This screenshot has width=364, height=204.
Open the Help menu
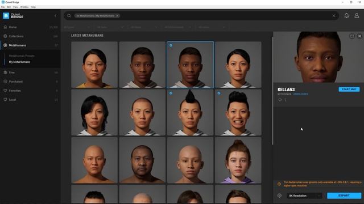(33, 7)
